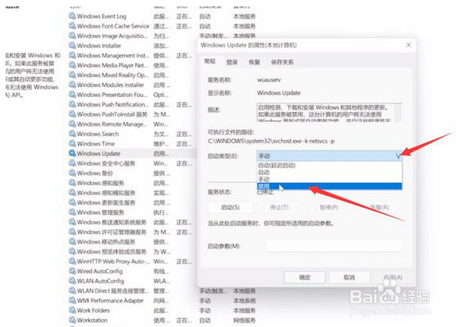Screen dimensions: 456x327
Task: Click the 启动(S) button
Action: (x=230, y=207)
